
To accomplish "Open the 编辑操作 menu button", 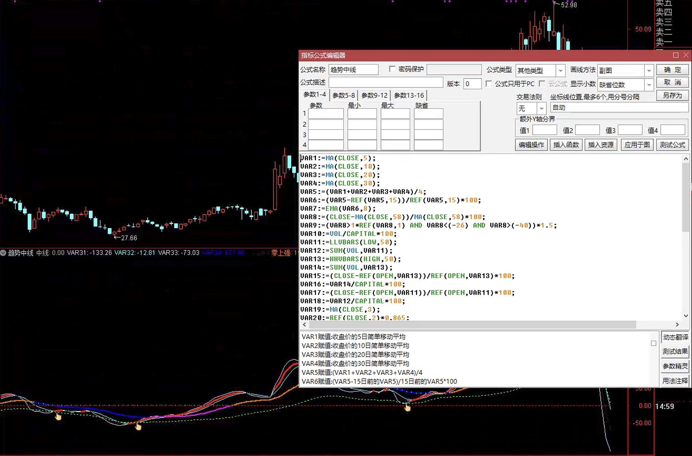I will pyautogui.click(x=531, y=145).
